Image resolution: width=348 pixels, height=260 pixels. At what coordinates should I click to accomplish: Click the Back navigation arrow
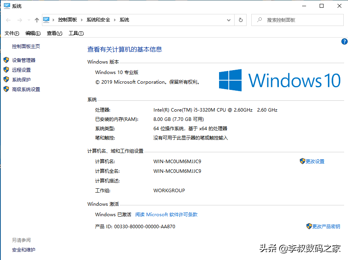pyautogui.click(x=8, y=20)
